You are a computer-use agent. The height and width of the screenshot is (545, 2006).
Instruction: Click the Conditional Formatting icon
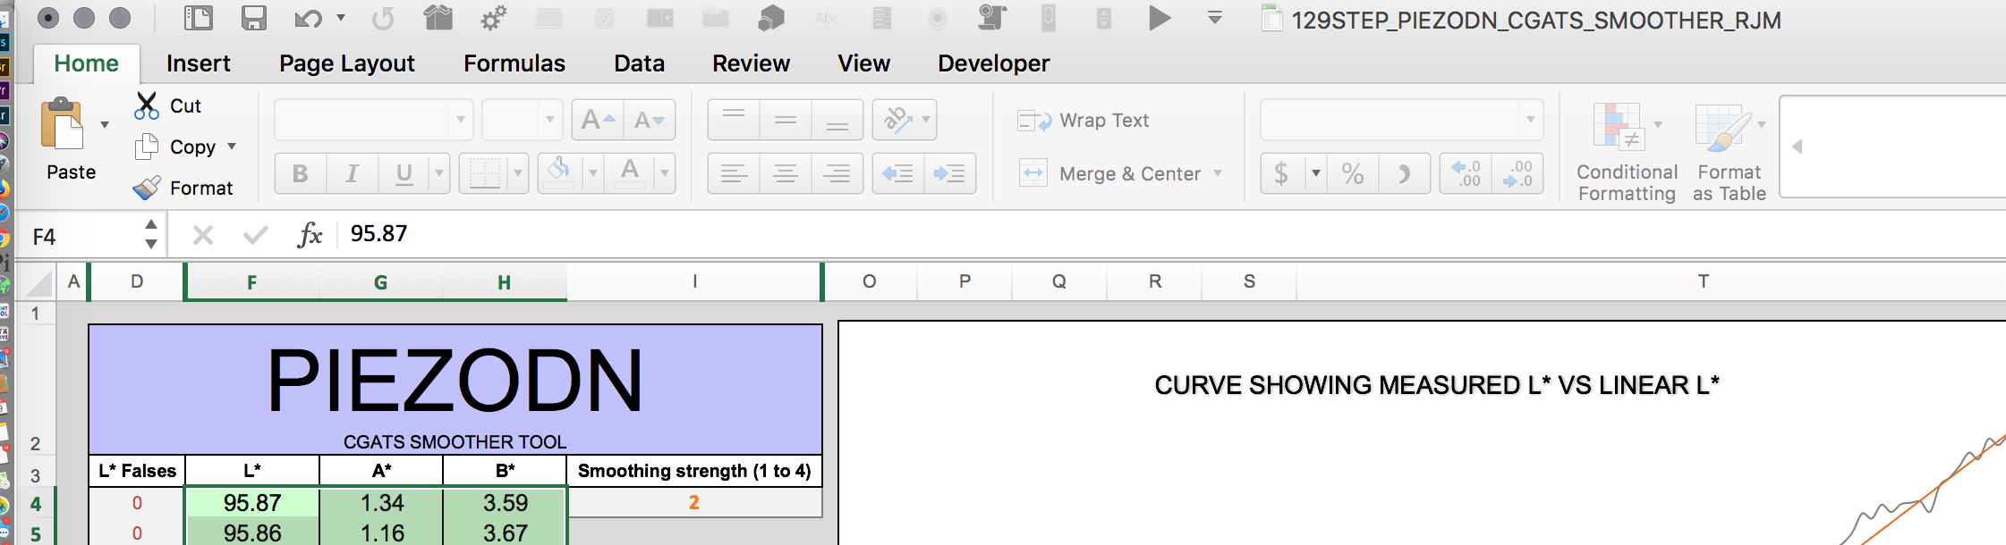coord(1618,127)
